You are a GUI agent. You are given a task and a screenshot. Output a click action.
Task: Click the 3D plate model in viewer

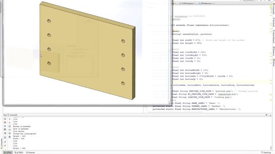[87, 50]
